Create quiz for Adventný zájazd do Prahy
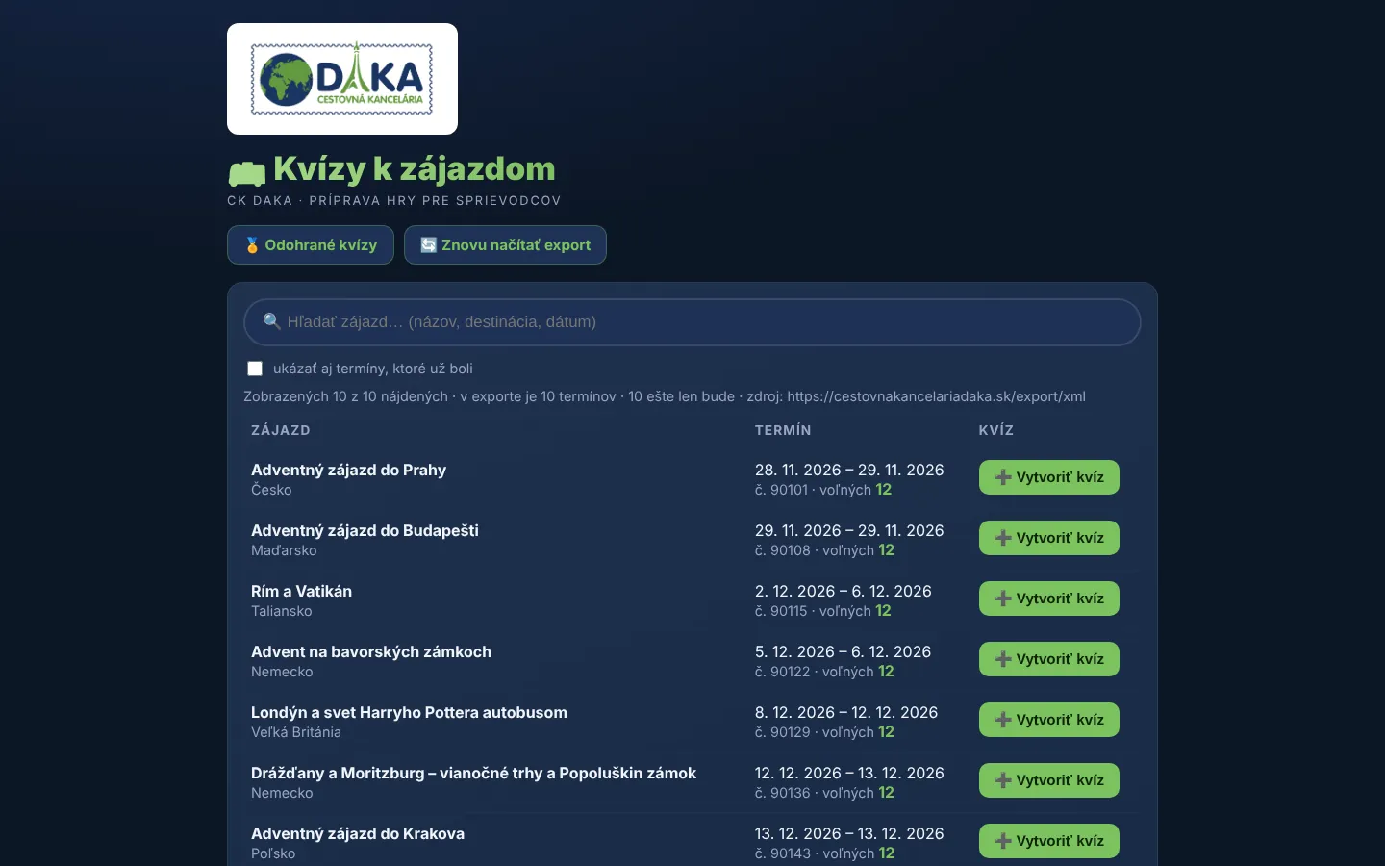This screenshot has height=866, width=1385. click(1049, 477)
